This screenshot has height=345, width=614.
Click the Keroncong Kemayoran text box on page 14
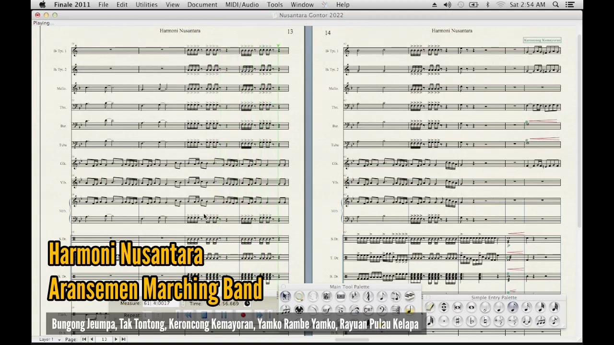542,40
